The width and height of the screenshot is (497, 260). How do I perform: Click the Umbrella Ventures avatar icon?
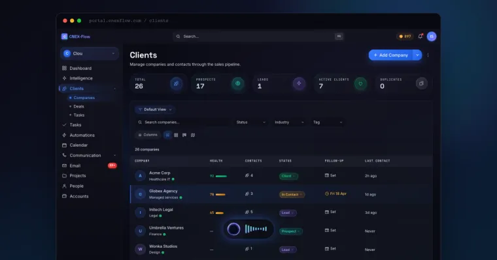[140, 231]
